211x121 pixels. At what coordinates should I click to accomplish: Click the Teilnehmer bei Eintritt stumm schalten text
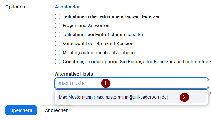103,35
